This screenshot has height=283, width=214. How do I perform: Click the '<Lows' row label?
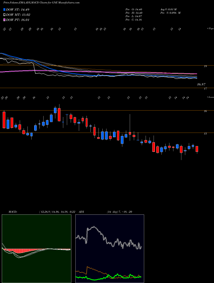click(x=210, y=97)
